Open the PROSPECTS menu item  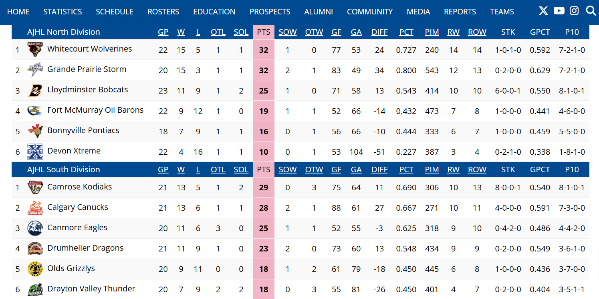270,12
